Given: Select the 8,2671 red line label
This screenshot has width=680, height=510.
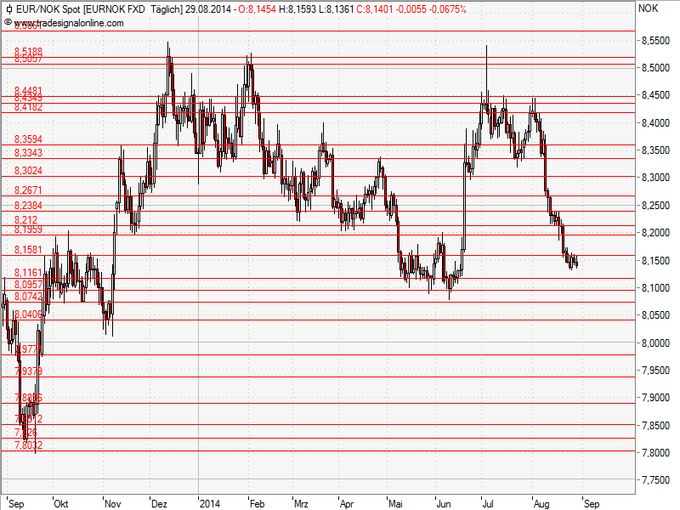Looking at the screenshot, I should 28,190.
